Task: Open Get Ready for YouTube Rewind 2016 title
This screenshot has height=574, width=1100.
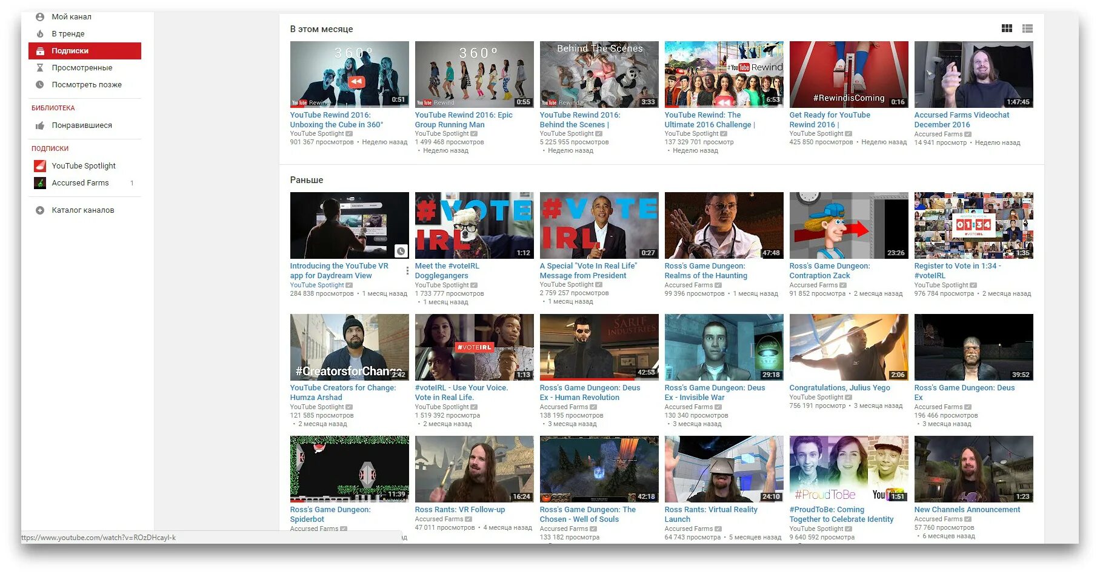Action: coord(830,120)
